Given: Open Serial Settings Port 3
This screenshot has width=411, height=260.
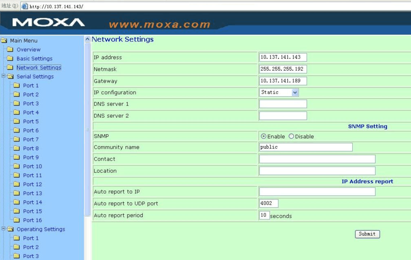Looking at the screenshot, I should tap(31, 103).
